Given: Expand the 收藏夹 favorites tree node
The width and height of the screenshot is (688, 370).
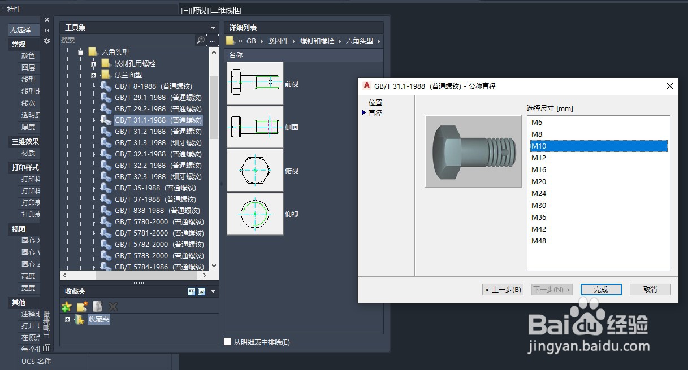Looking at the screenshot, I should pos(68,320).
